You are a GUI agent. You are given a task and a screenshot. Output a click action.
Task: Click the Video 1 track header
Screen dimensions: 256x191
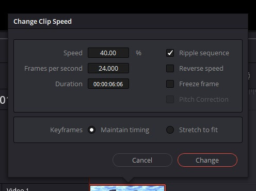pos(45,187)
